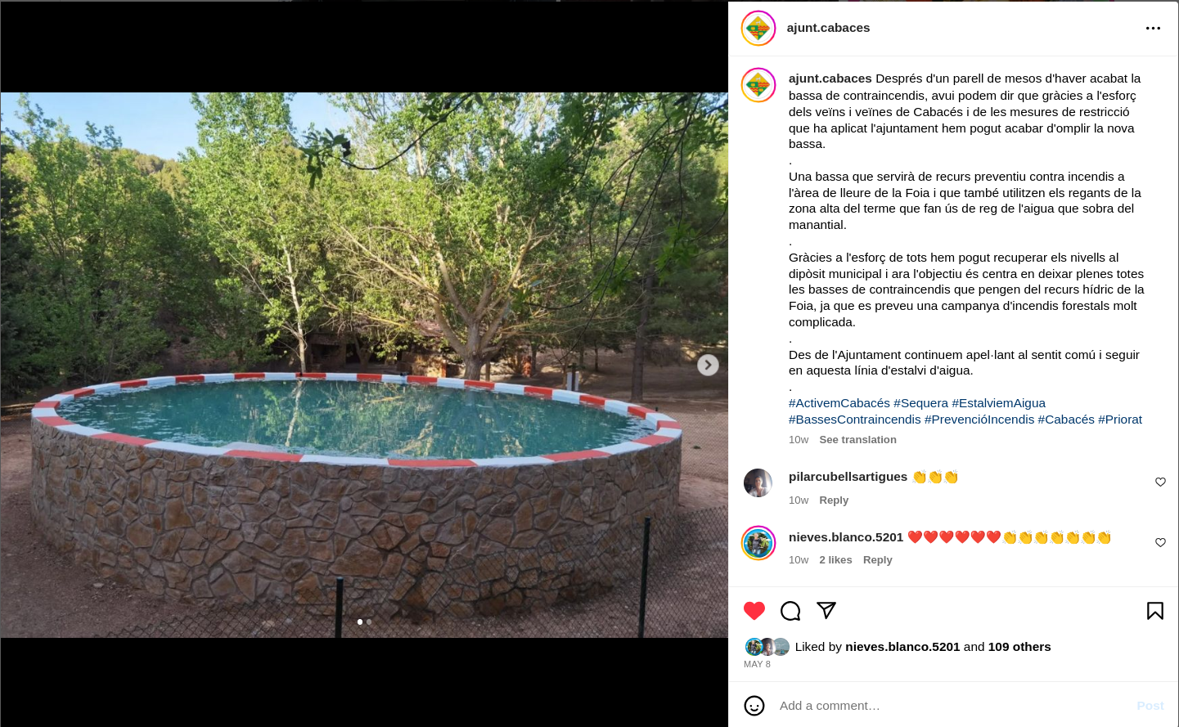The width and height of the screenshot is (1179, 727).
Task: Like the nieves.blanco.5201 comment
Action: [x=1160, y=542]
